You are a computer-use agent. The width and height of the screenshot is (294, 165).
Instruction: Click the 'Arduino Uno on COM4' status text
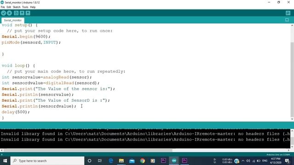278,154
